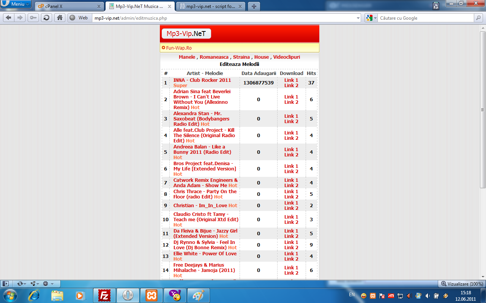Open the Vizualizare zoom level dropdown
This screenshot has height=303, width=486.
click(462, 284)
